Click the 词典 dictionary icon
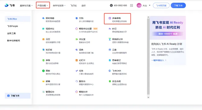The width and height of the screenshot is (202, 110). 77,50
